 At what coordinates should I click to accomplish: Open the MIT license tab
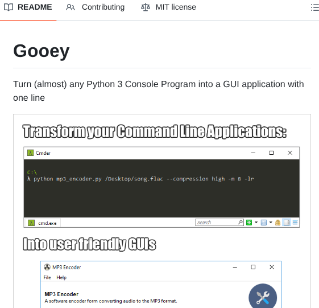point(168,7)
